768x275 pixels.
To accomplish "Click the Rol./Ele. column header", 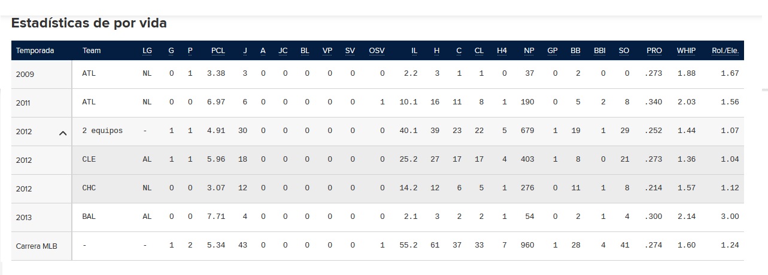I will click(725, 51).
